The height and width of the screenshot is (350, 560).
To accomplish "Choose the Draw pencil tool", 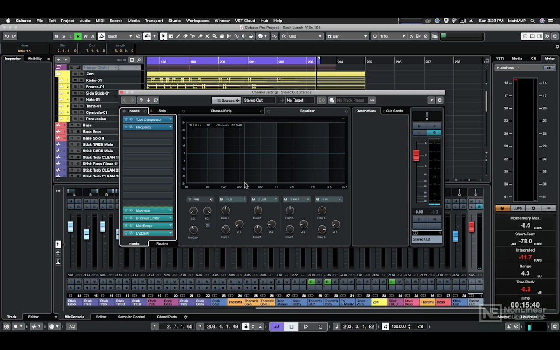I will [x=178, y=36].
